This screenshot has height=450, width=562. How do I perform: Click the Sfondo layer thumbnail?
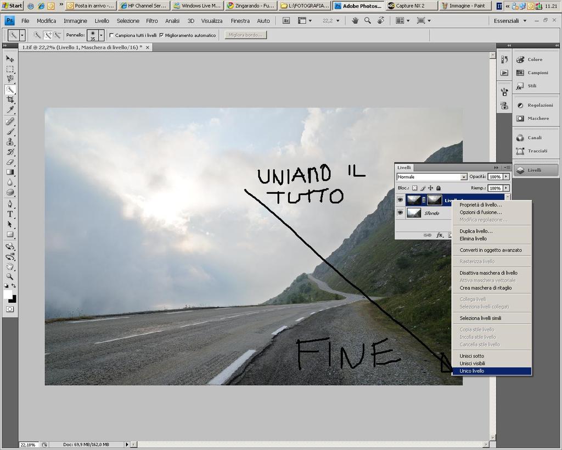[x=414, y=213]
